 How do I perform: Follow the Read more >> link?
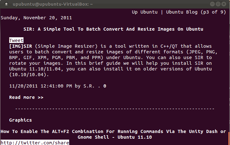pyautogui.click(x=26, y=97)
